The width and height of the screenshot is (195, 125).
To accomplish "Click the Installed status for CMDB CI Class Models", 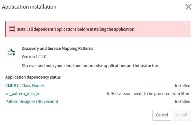I will (x=182, y=85).
